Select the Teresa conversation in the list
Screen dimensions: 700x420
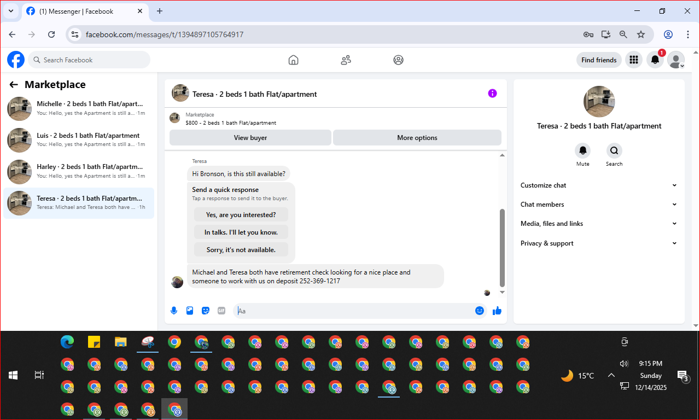coord(79,203)
